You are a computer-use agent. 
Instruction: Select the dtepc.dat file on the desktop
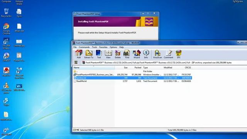click(19, 28)
